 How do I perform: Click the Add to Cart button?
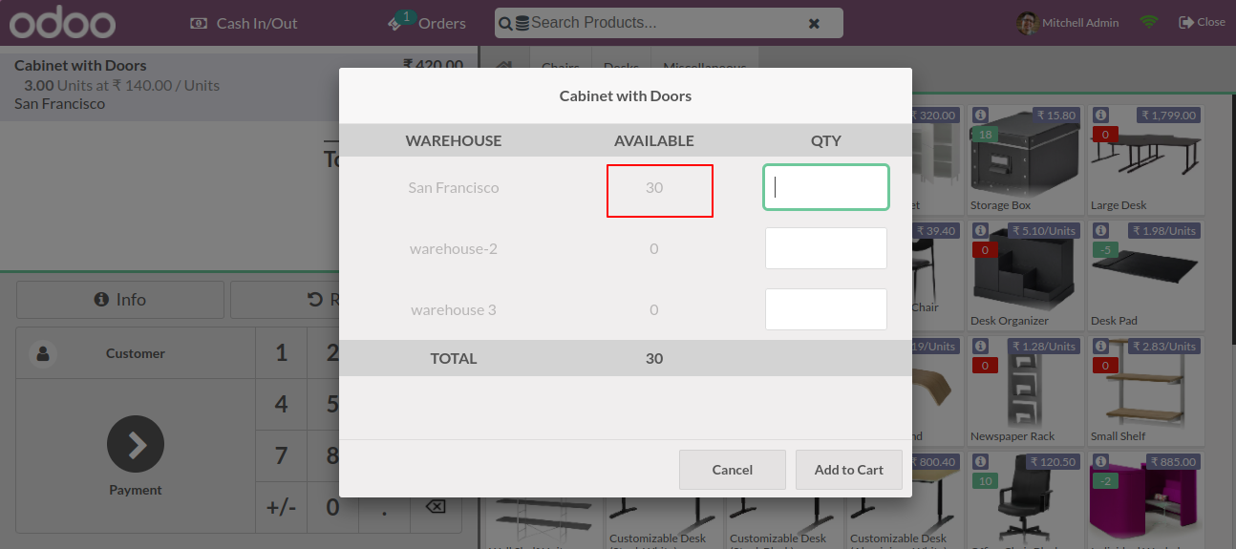pos(848,470)
